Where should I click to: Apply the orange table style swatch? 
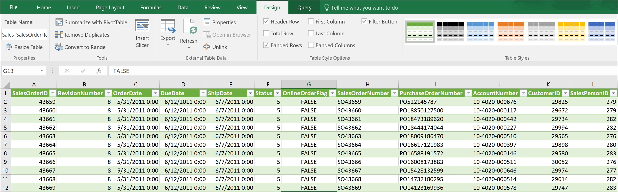click(511, 32)
